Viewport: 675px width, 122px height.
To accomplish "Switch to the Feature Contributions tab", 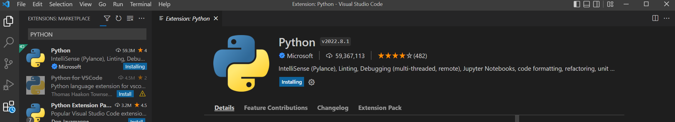I will point(276,108).
